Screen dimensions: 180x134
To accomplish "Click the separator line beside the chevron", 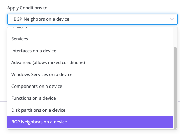I will coord(167,19).
